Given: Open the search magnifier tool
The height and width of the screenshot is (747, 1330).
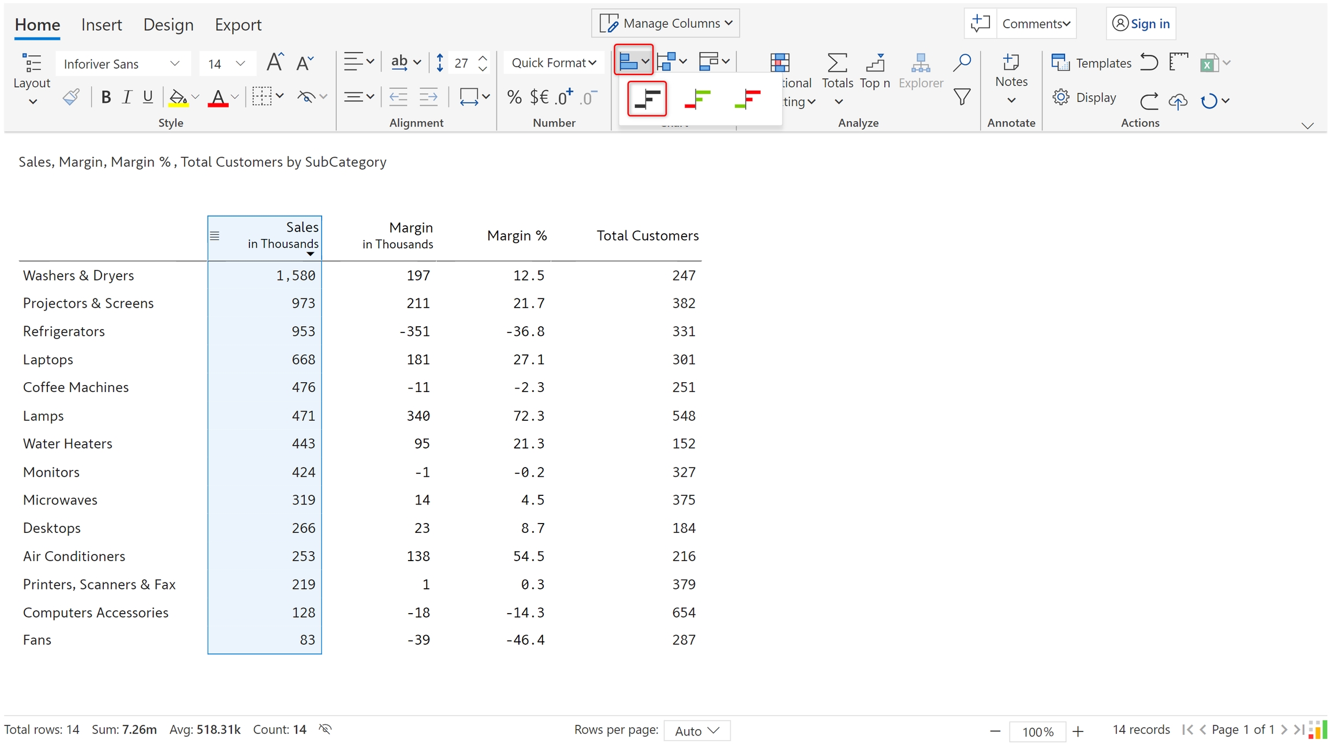Looking at the screenshot, I should (x=961, y=62).
